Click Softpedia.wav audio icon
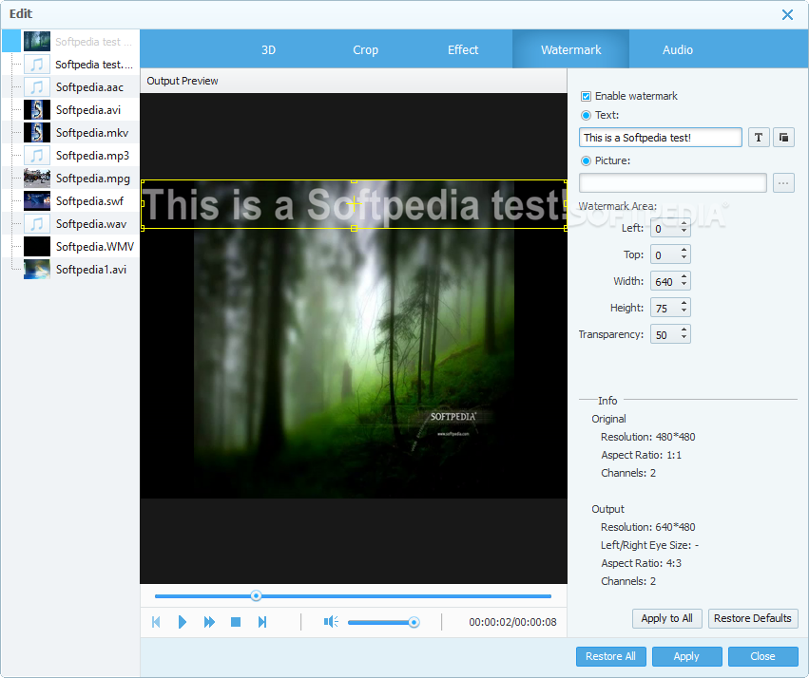Screen dimensions: 809x678 37,223
